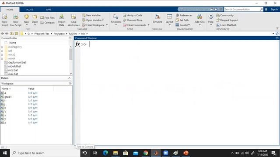The height and width of the screenshot is (157, 280).
Task: Click the Polyspace path segment
Action: [x=59, y=34]
